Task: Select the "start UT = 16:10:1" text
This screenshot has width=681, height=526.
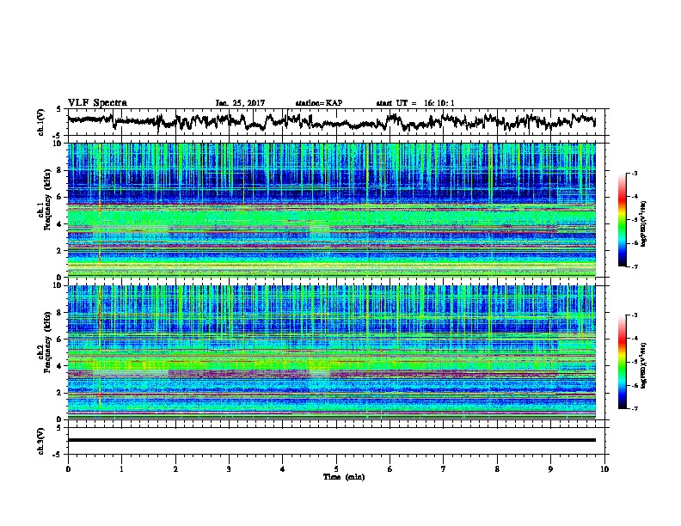Action: 415,103
